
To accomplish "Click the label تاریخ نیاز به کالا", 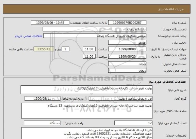I will [x=73, y=99].
